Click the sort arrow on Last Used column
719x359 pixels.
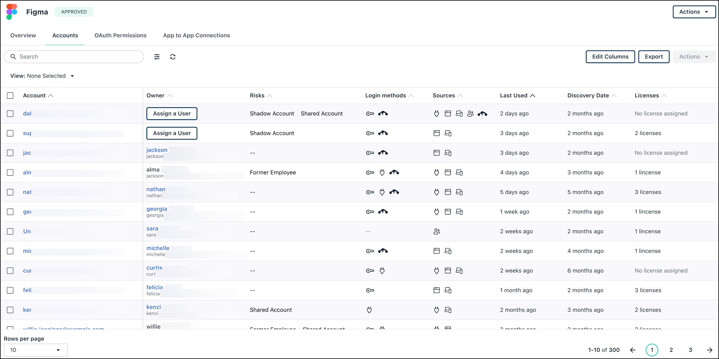click(533, 96)
